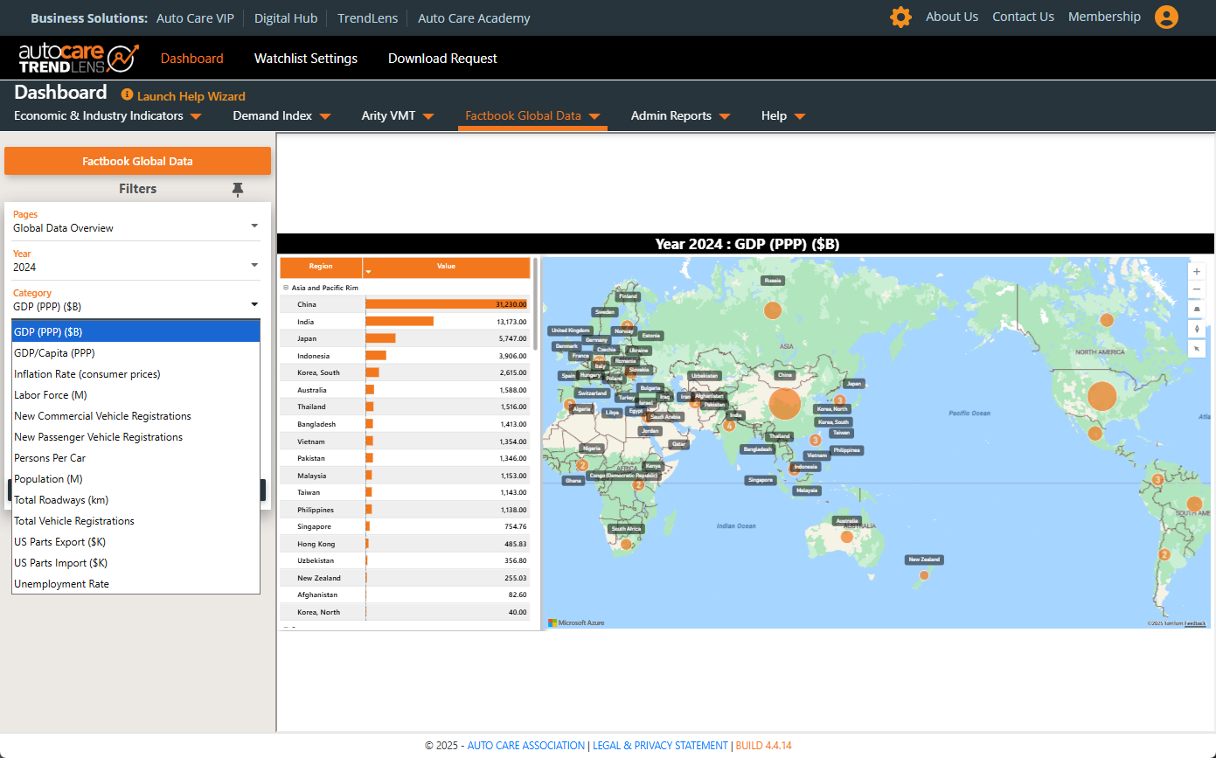
Task: Click the Launch Help Wizard info icon
Action: click(127, 94)
